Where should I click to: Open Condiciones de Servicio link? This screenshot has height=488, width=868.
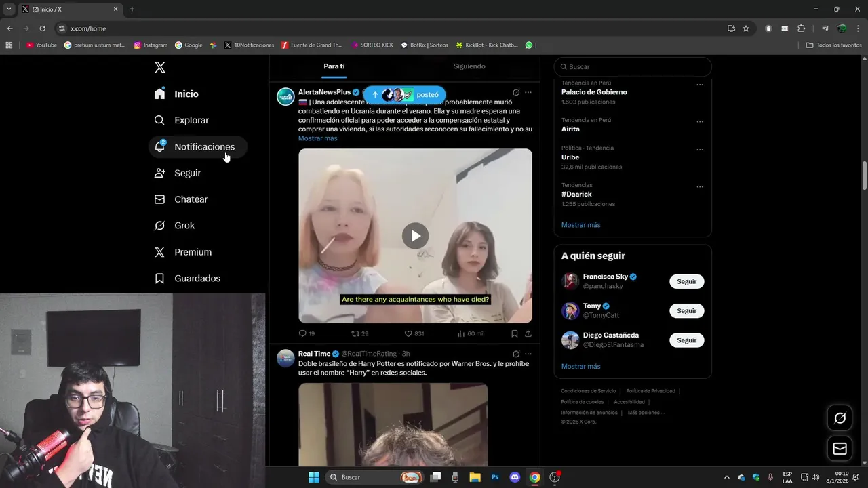coord(588,391)
